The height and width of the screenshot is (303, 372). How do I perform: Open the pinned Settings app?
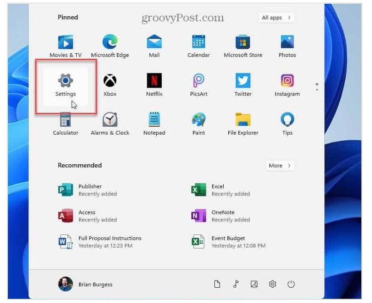tap(66, 87)
